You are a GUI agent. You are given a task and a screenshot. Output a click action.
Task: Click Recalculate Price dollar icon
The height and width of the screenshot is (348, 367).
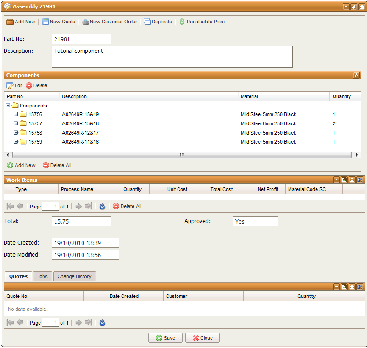pos(182,22)
